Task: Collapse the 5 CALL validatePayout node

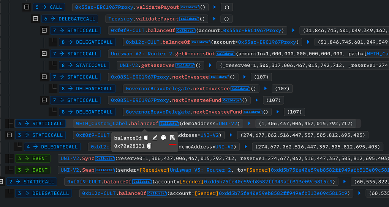Action: coord(27,7)
